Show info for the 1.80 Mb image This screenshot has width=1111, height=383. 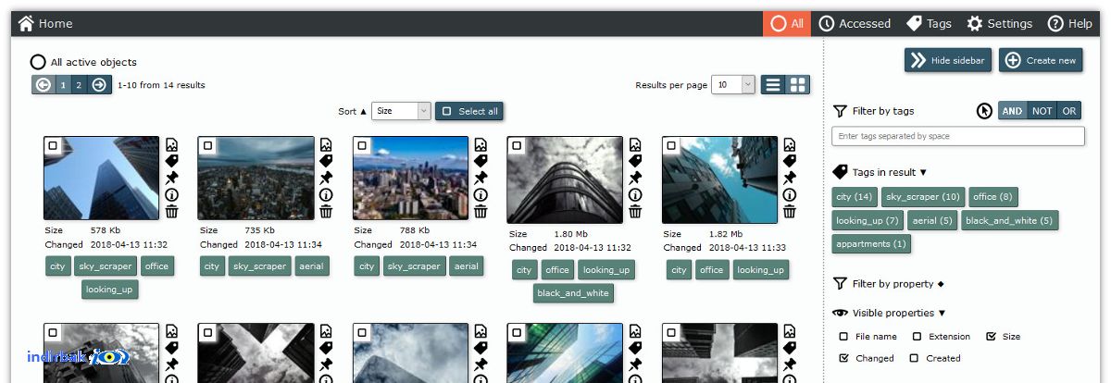pos(635,194)
